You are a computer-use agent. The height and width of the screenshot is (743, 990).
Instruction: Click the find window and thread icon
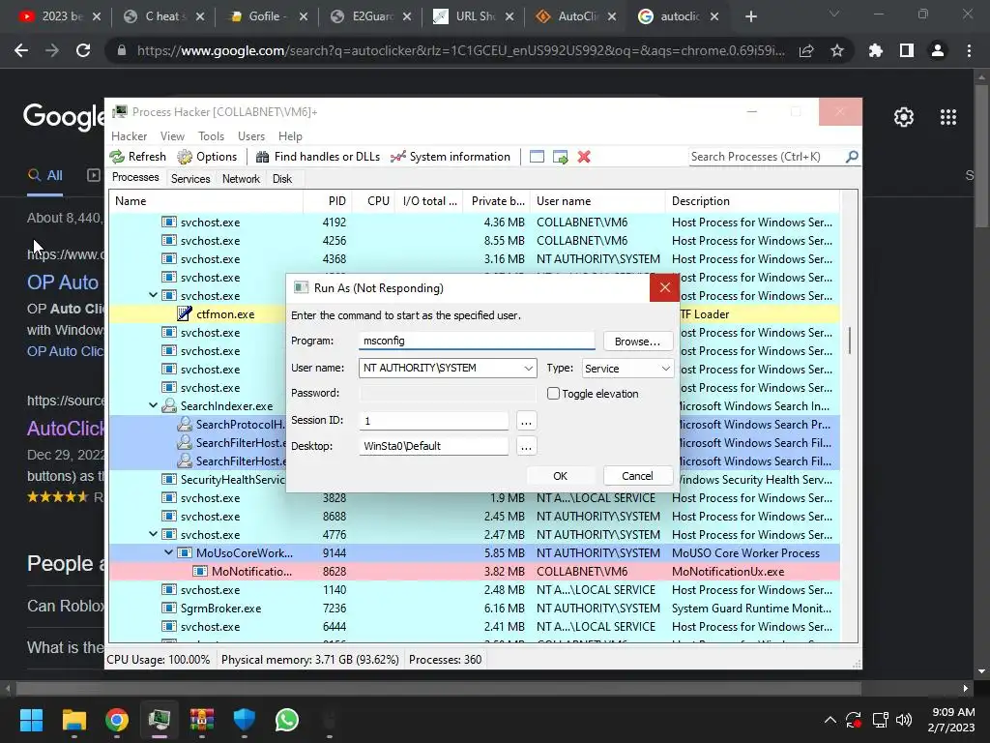click(x=560, y=157)
